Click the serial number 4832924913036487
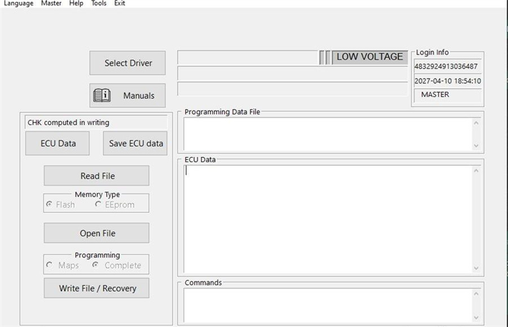 (446, 67)
